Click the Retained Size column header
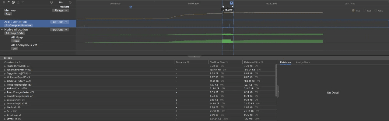The image size is (389, 121). [252, 62]
